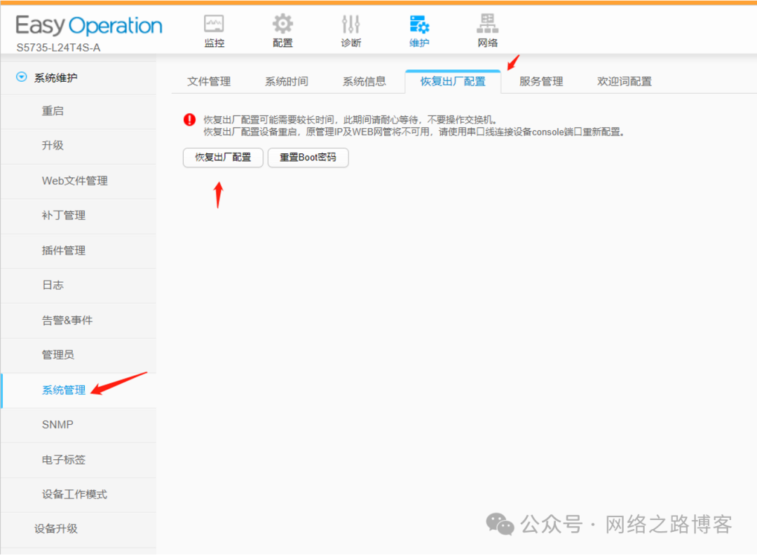Viewport: 757px width, 555px height.
Task: Click the WeChat 公众号 icon
Action: pos(500,524)
